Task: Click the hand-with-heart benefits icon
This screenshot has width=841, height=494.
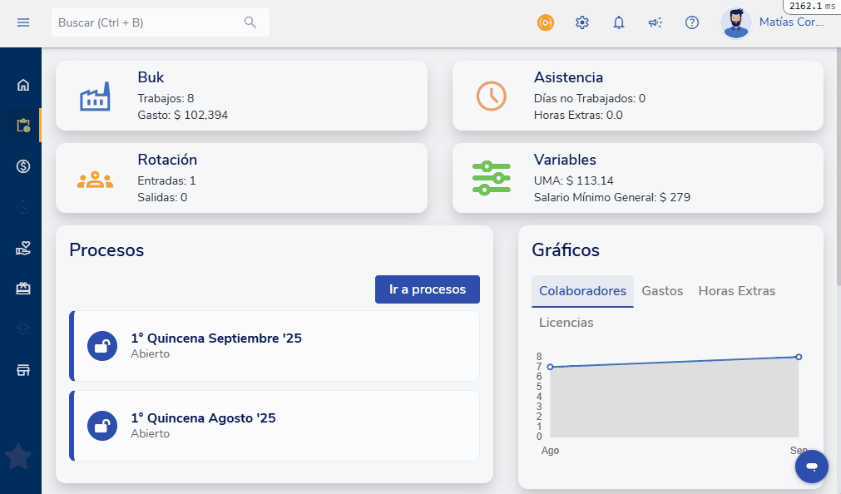Action: click(x=22, y=247)
